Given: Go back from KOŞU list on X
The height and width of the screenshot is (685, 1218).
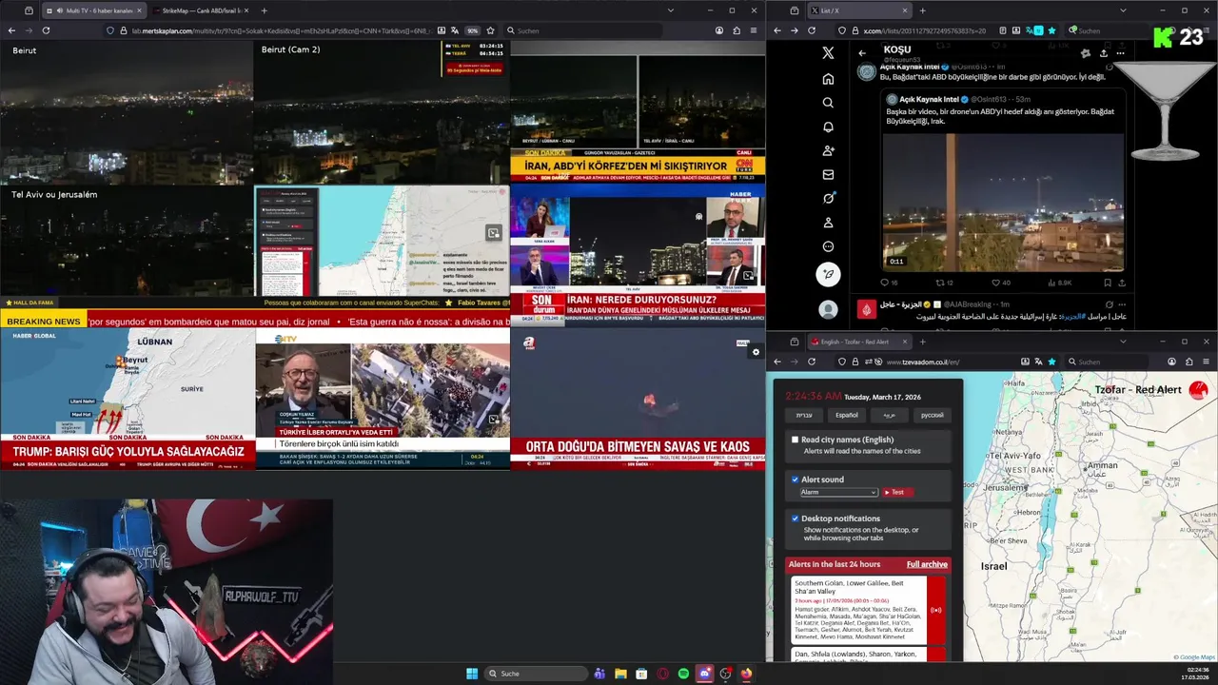Looking at the screenshot, I should 862,53.
